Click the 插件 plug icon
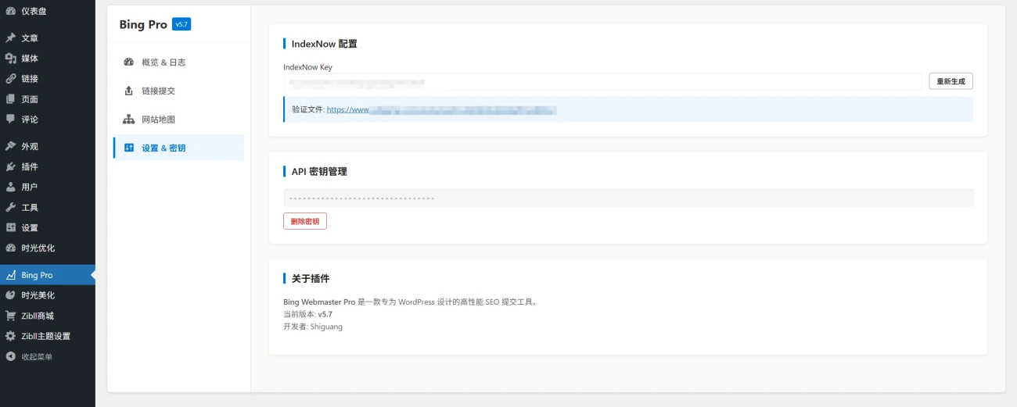 tap(10, 166)
